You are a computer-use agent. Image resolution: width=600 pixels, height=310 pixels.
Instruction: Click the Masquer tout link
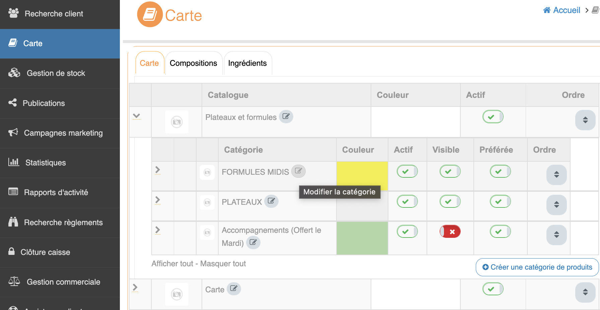(223, 264)
